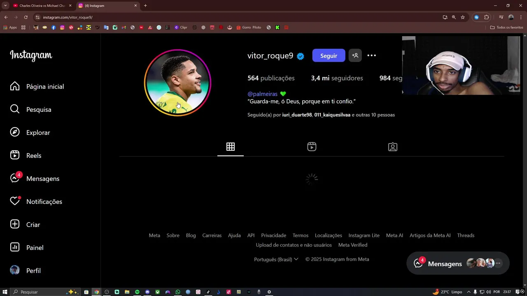This screenshot has height=296, width=527.
Task: Open Carreiras footer link
Action: coord(212,235)
